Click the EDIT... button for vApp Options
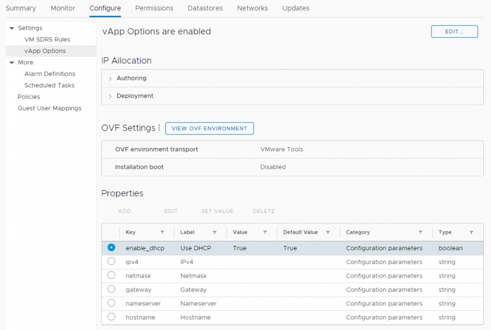 tap(454, 32)
